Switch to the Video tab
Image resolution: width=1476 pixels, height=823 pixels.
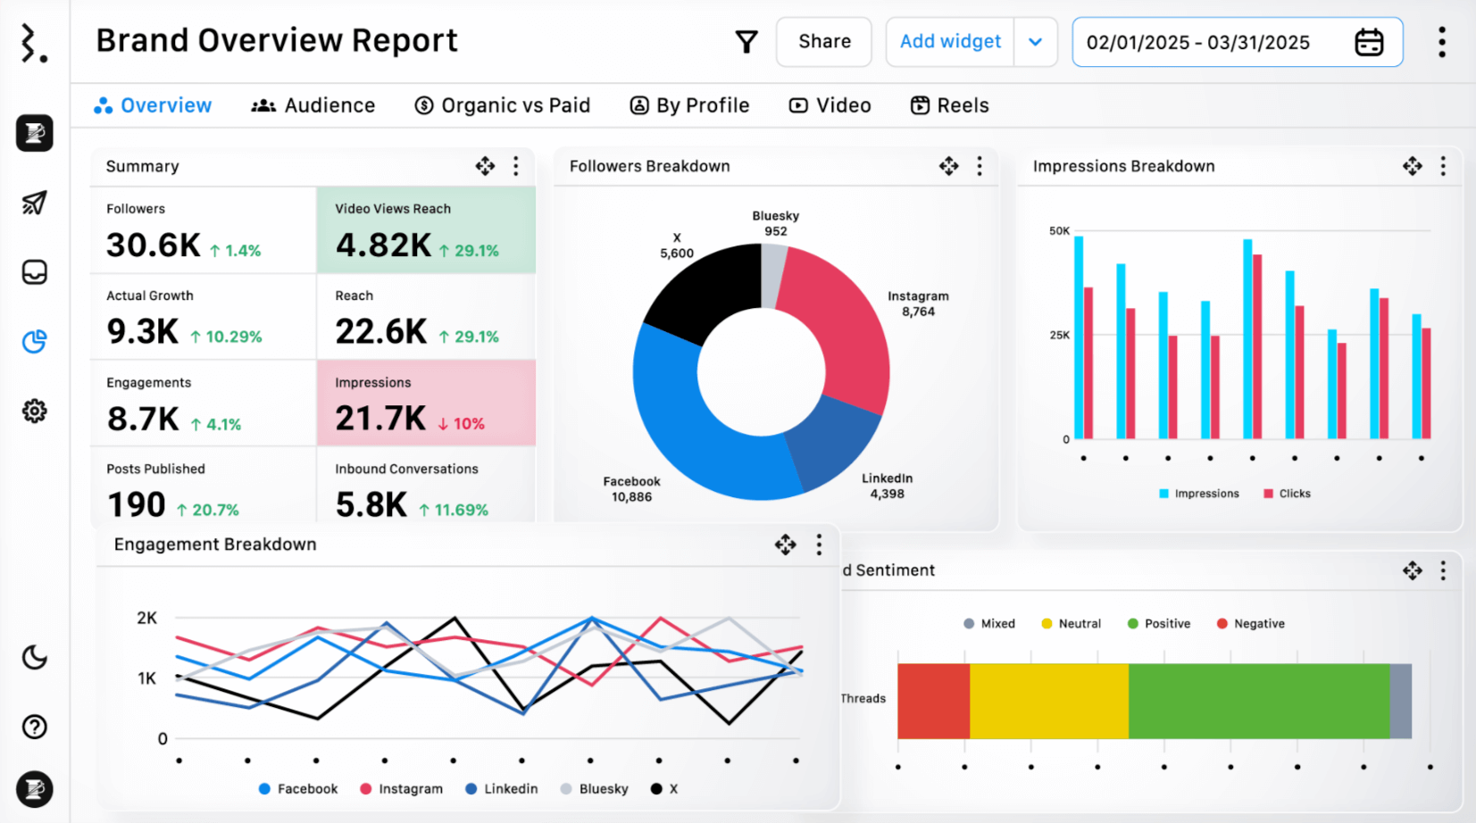[830, 105]
